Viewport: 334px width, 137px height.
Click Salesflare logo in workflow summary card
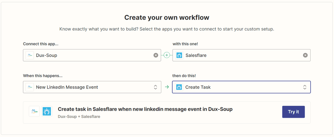click(47, 111)
